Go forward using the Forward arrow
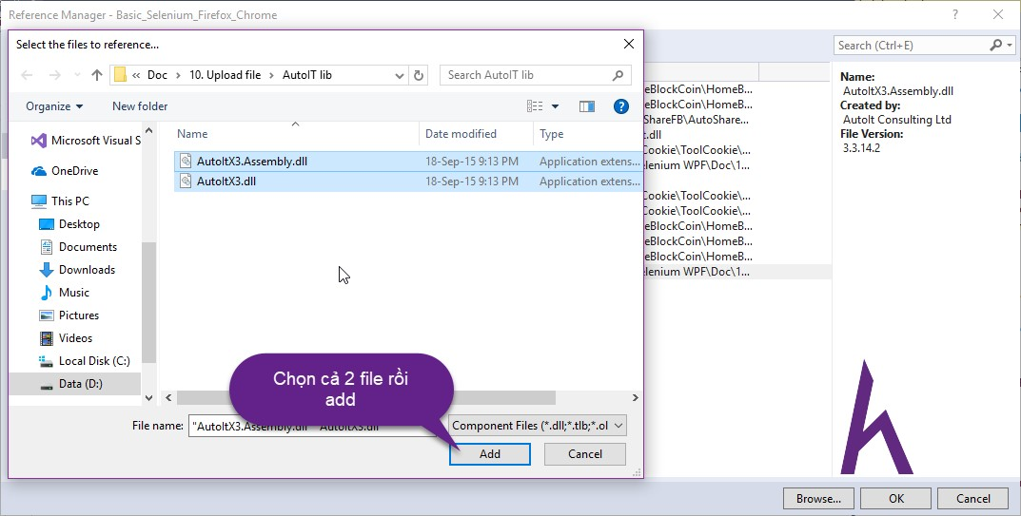The width and height of the screenshot is (1021, 516). [x=54, y=75]
